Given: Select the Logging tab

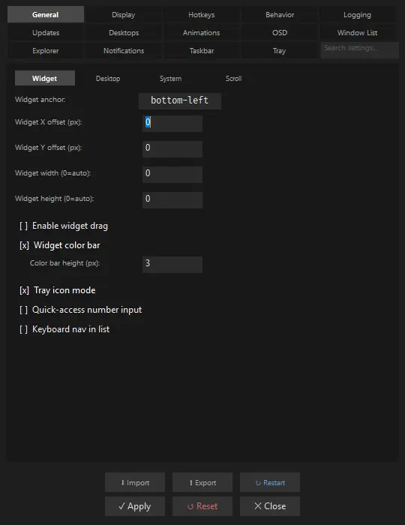Looking at the screenshot, I should (358, 15).
